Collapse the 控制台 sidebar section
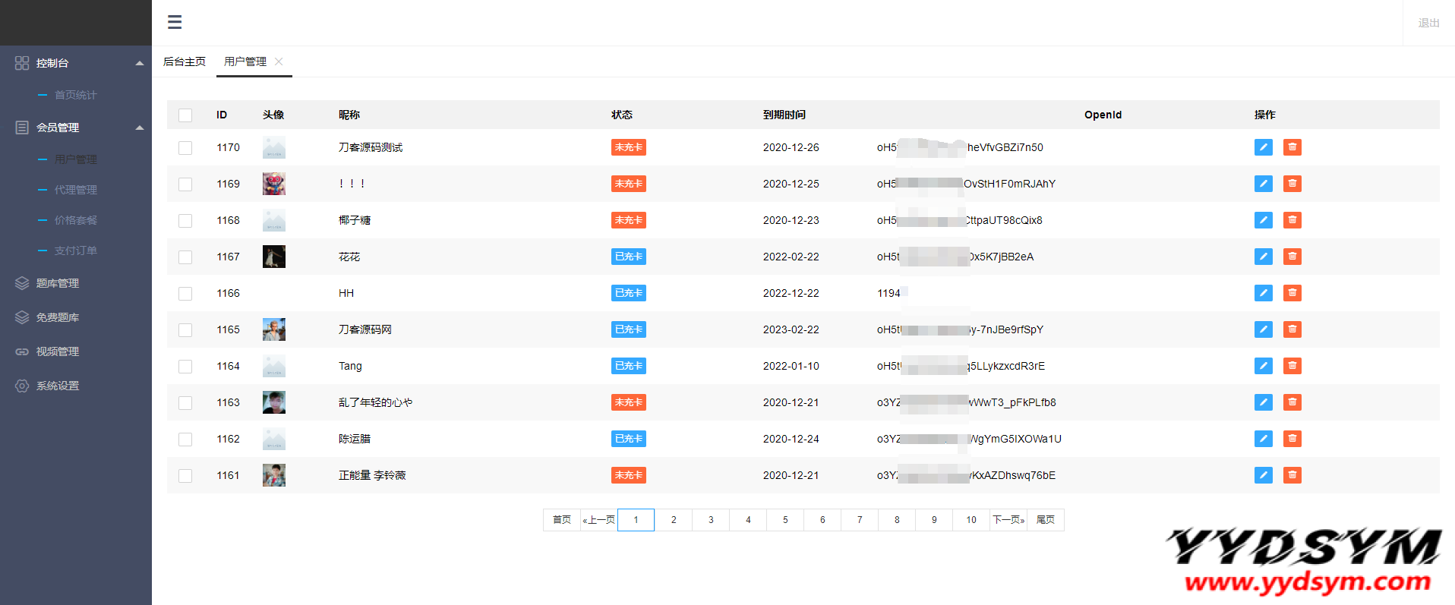 (139, 63)
